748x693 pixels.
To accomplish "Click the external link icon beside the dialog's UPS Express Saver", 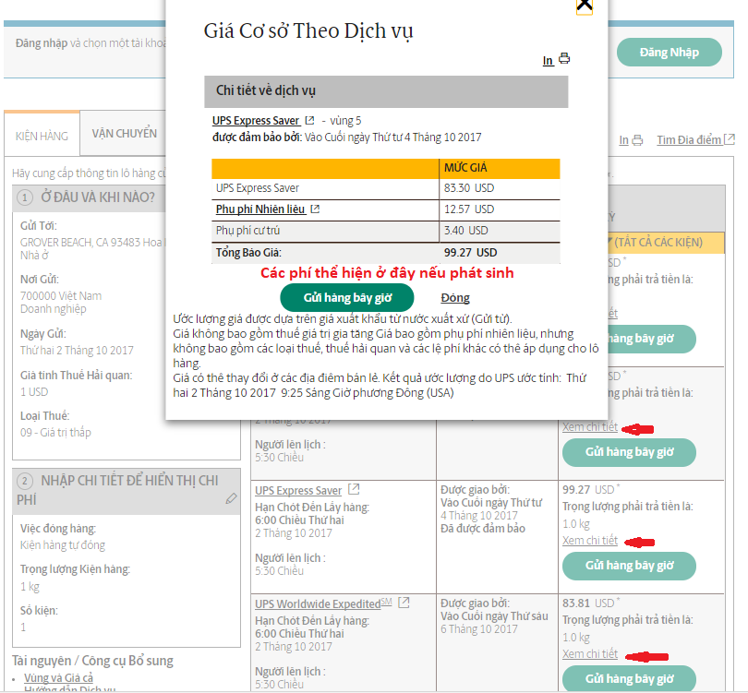I will click(309, 120).
